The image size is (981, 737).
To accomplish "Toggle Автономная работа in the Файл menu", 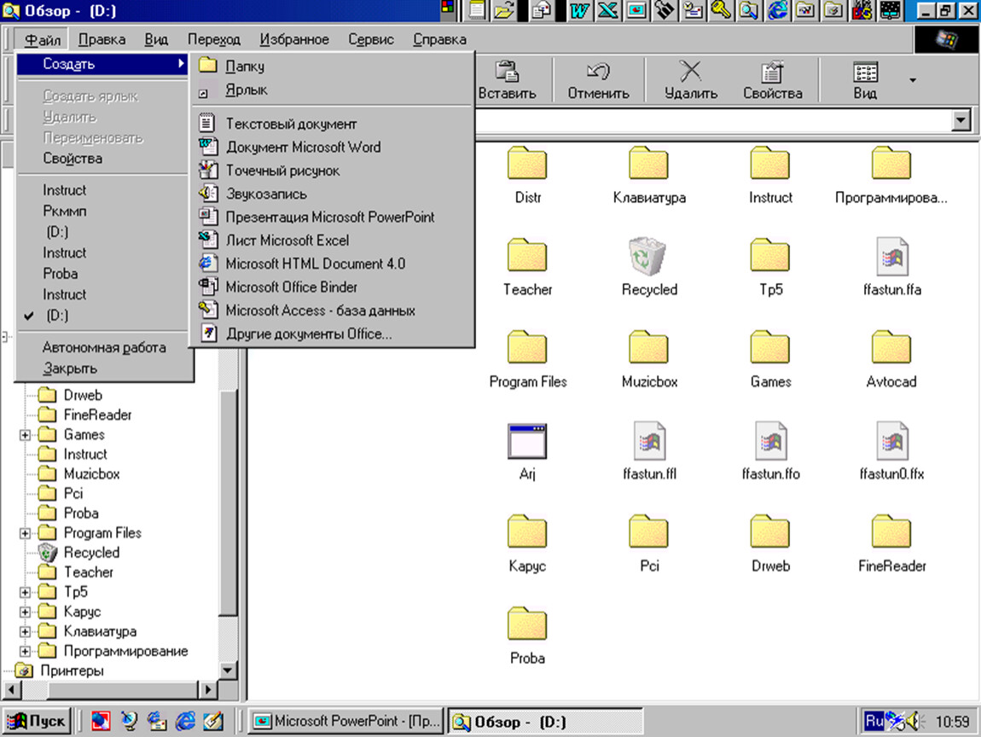I will click(103, 348).
